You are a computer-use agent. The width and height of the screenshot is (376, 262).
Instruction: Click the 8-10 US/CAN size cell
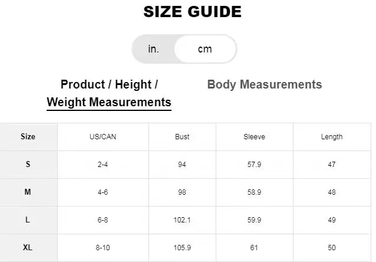(103, 248)
